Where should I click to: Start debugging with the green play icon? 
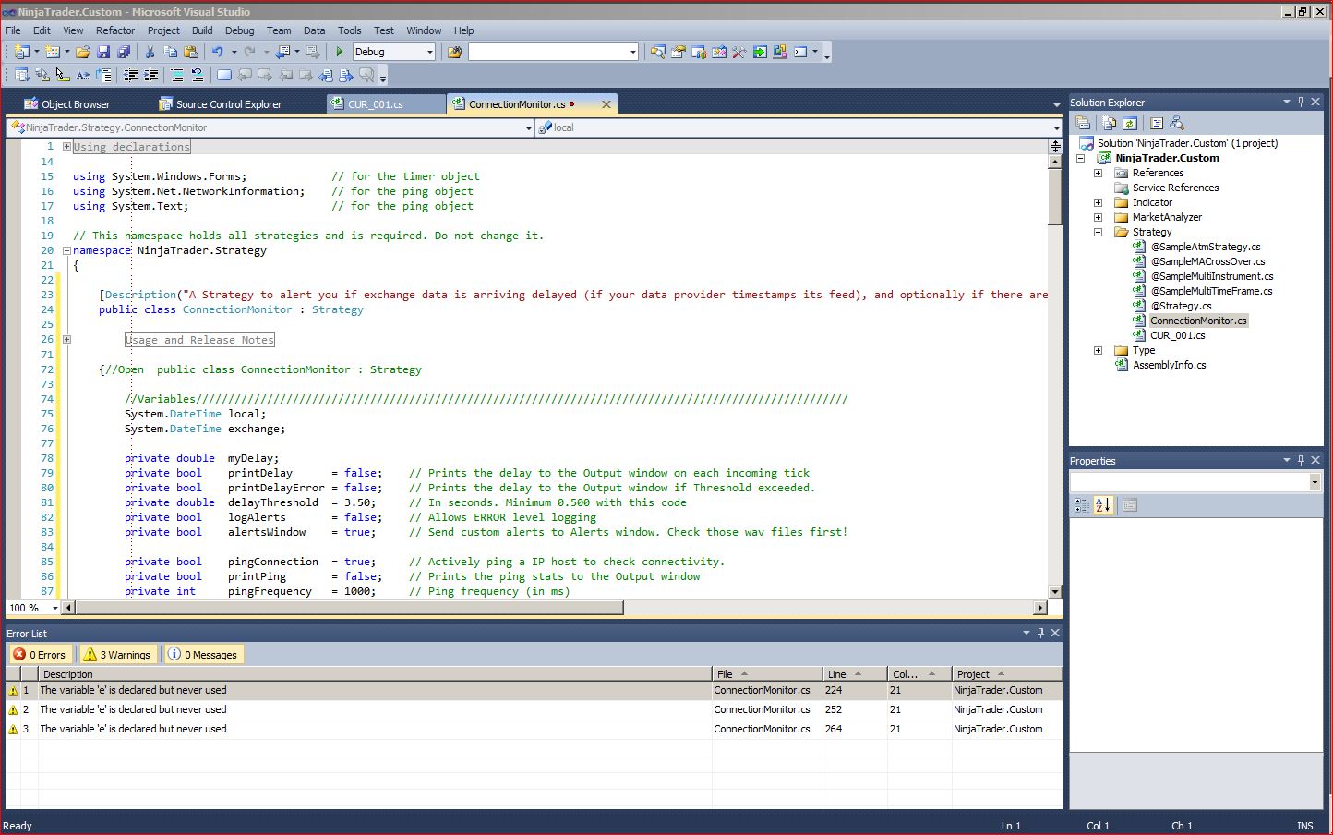(340, 52)
